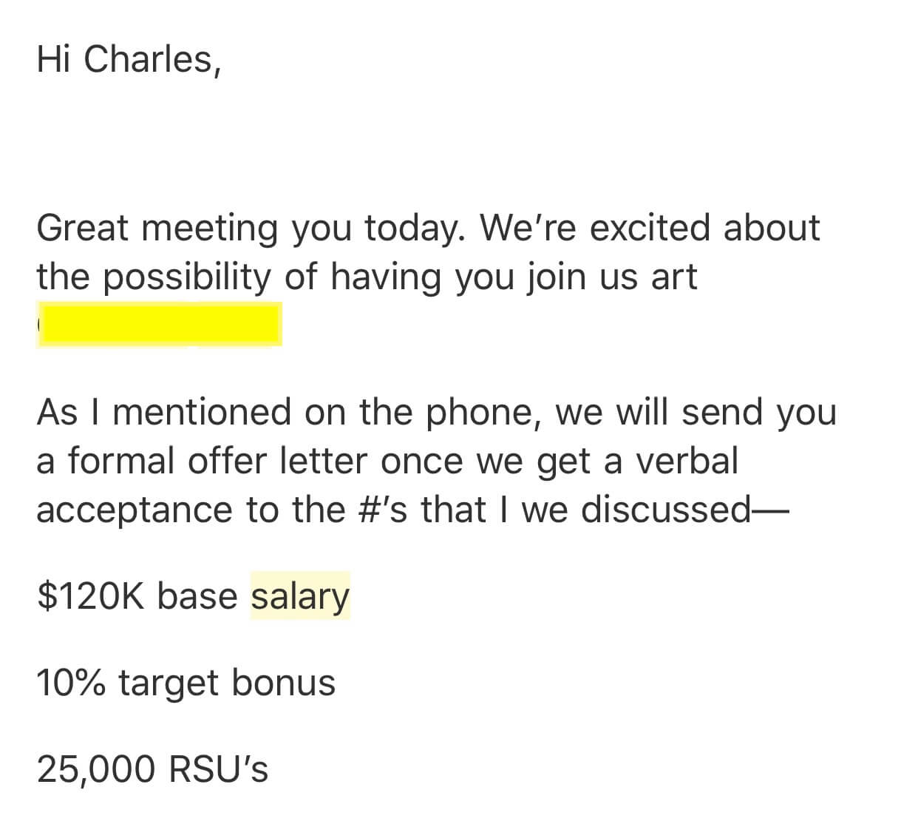Click the bright yellow redacted block
Image resolution: width=918 pixels, height=824 pixels.
tap(160, 324)
